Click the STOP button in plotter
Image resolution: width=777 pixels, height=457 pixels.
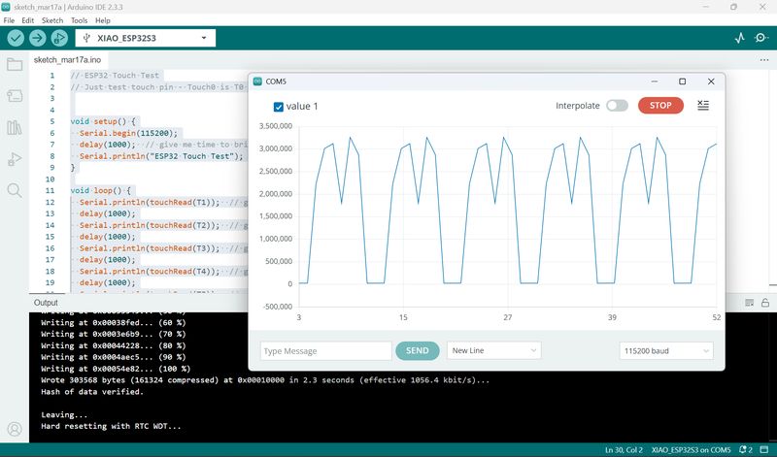point(660,105)
